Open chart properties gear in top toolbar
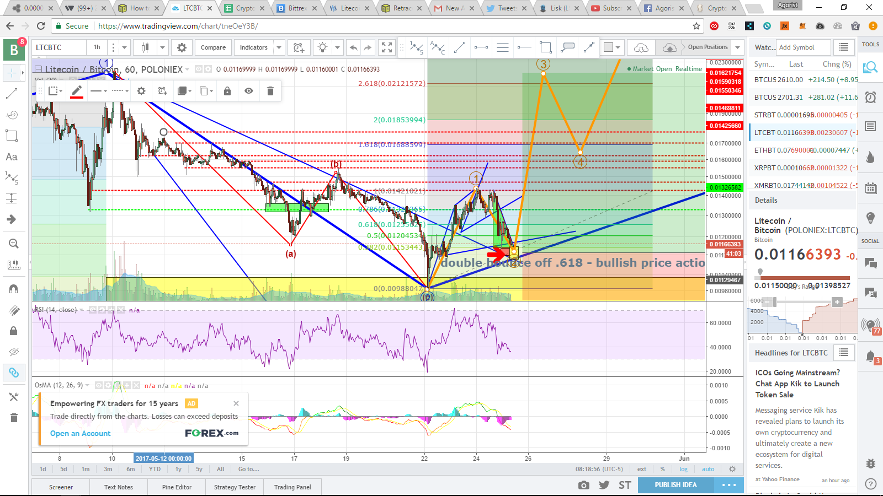The image size is (883, 496). [x=182, y=47]
